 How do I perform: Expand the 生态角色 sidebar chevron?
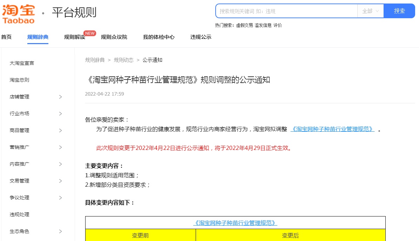(60, 232)
